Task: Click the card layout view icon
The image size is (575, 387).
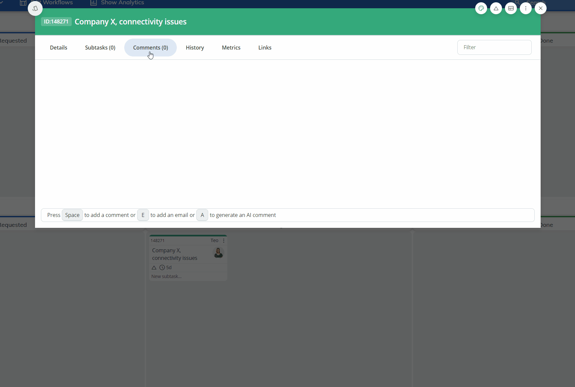Action: pos(511,8)
